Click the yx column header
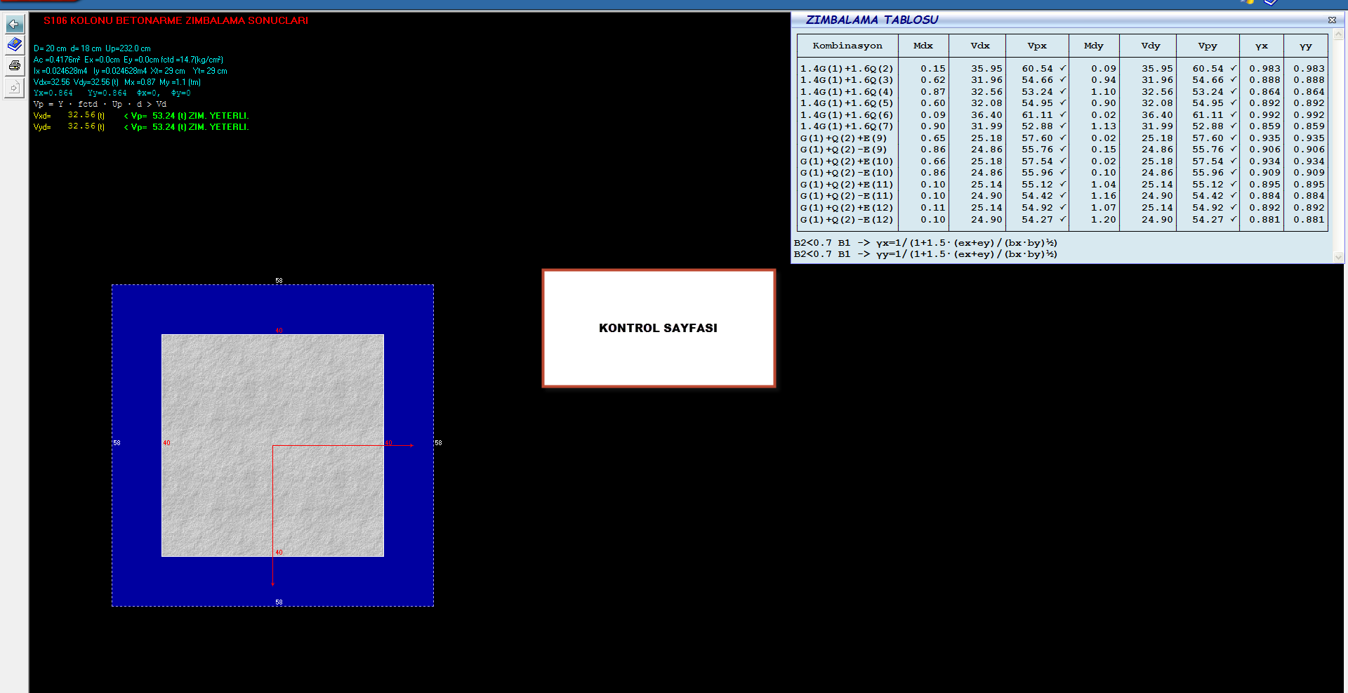Screen dimensions: 1348x693 pos(1262,46)
